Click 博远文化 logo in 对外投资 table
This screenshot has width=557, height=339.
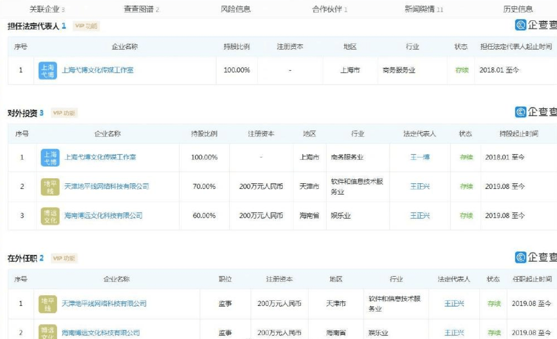(50, 216)
